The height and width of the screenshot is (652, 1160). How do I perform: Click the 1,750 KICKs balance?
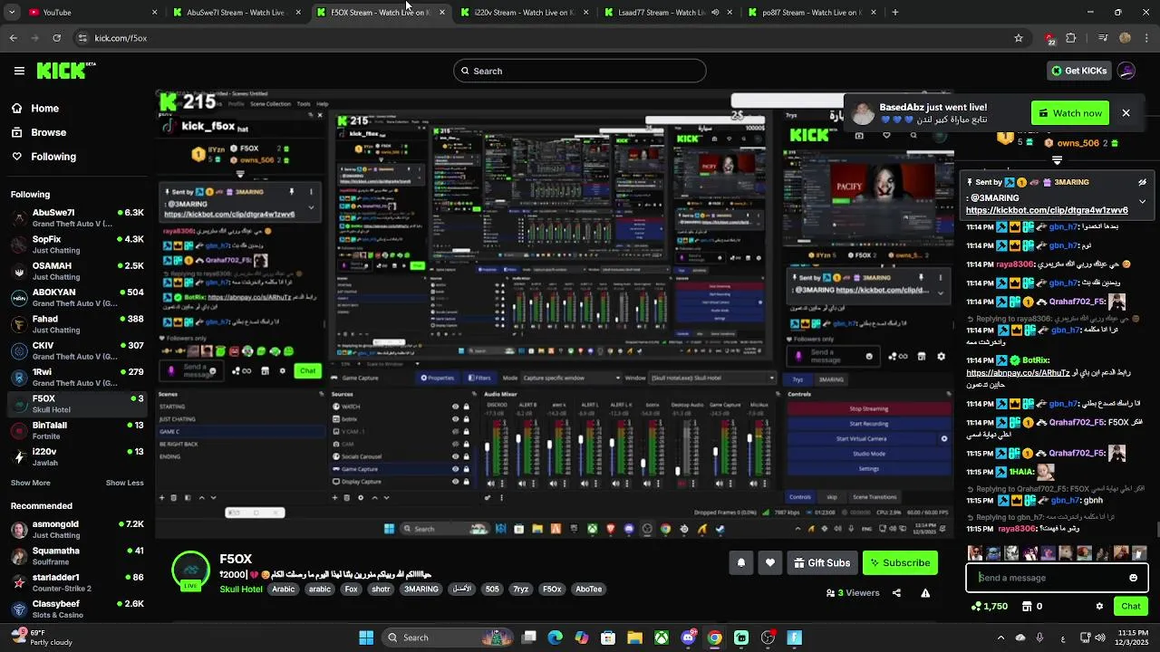pos(989,606)
